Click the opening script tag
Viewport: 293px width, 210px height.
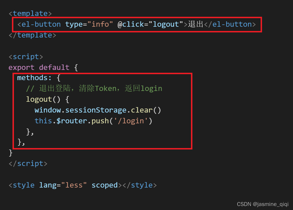26,57
